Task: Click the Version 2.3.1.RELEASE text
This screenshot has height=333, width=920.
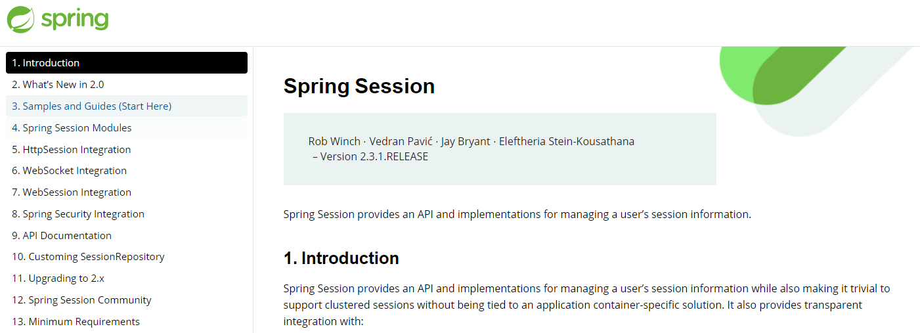Action: tap(374, 156)
